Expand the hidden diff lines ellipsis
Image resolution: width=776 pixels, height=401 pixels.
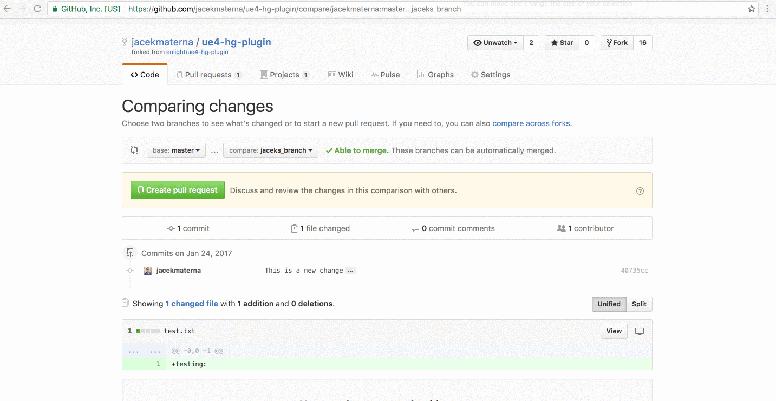pyautogui.click(x=144, y=351)
